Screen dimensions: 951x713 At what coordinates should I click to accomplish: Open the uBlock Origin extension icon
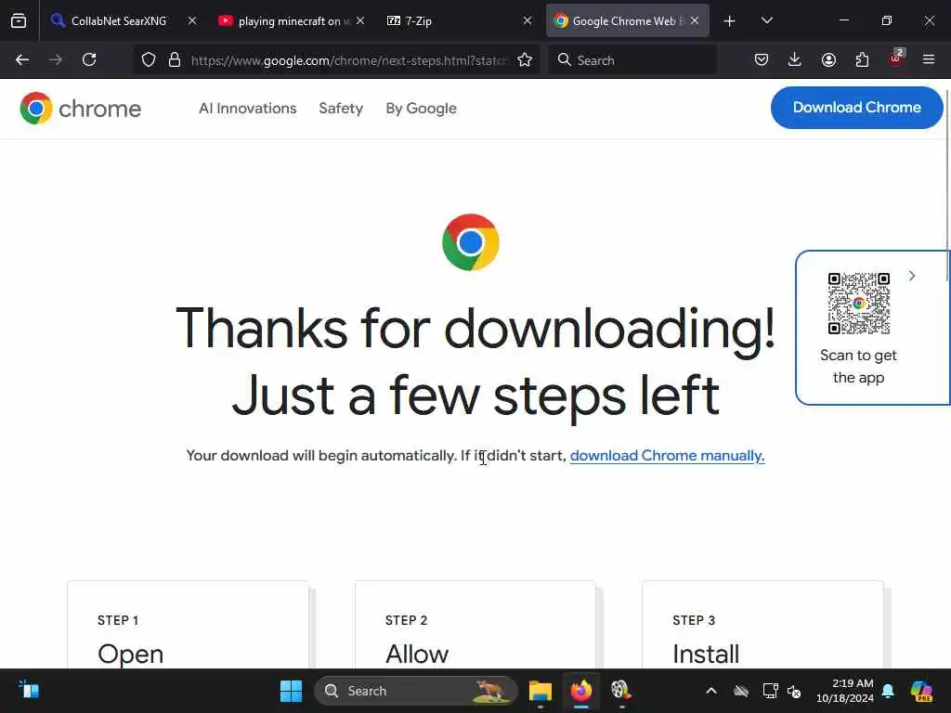click(x=896, y=58)
